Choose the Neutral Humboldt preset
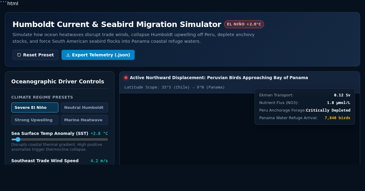This screenshot has width=365, height=191. 84,107
